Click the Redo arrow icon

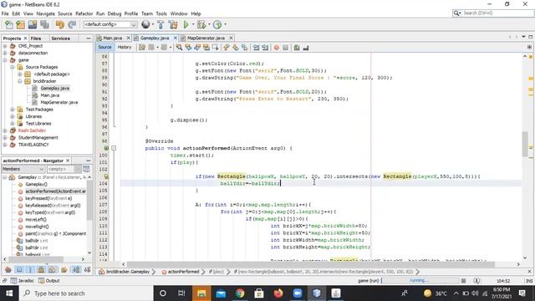point(72,24)
